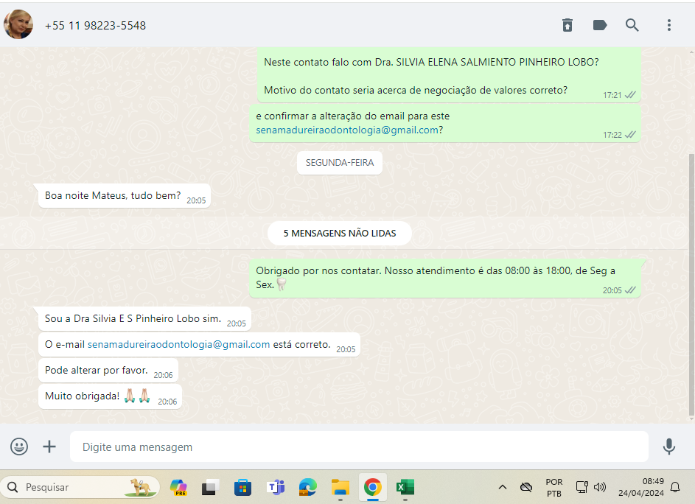Open the contact profile photo

click(x=18, y=25)
